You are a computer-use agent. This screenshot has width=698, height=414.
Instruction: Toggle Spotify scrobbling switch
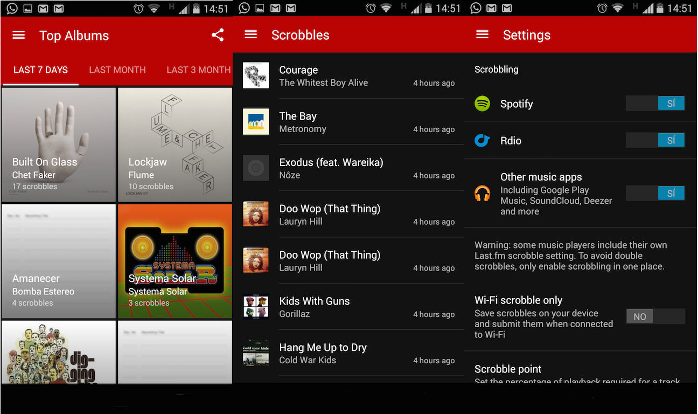point(655,103)
